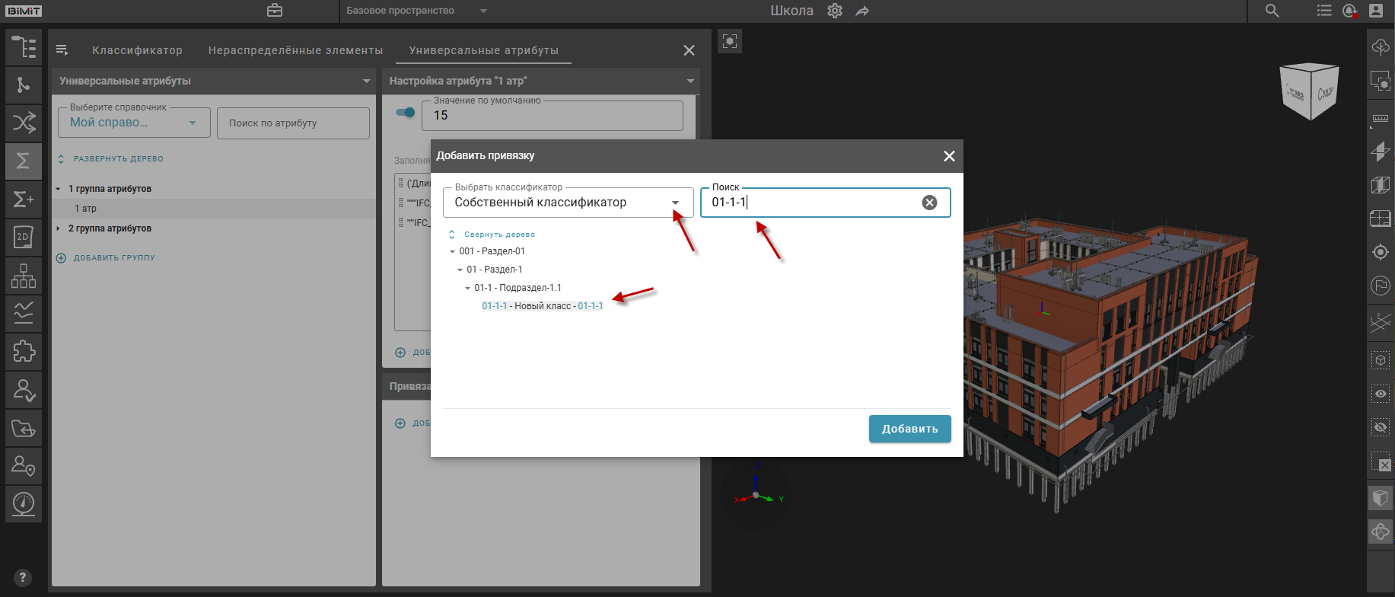The image size is (1395, 597).
Task: Open the search magnifier in top bar
Action: pos(1272,11)
